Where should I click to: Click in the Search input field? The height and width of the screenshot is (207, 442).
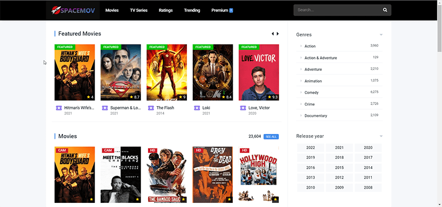(338, 10)
